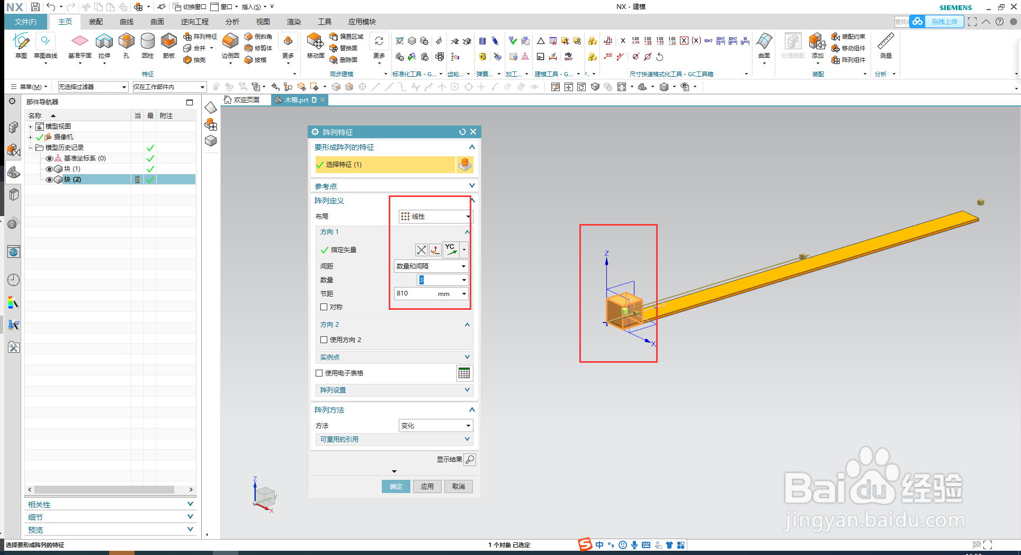
Task: Click the 确定 button
Action: click(396, 486)
